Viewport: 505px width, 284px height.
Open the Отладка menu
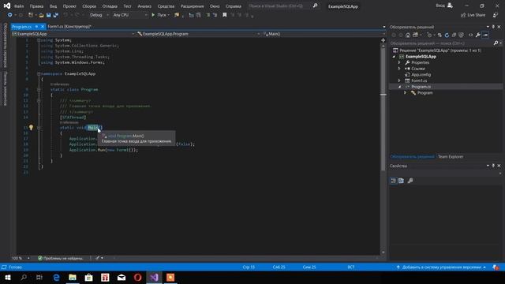(110, 6)
